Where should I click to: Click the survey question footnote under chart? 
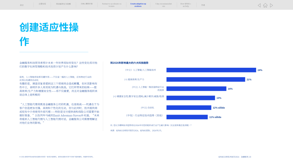pyautogui.click(x=151, y=125)
